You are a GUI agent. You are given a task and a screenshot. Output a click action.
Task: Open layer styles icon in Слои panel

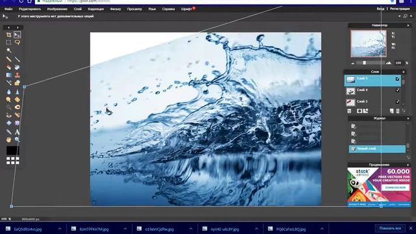point(366,111)
